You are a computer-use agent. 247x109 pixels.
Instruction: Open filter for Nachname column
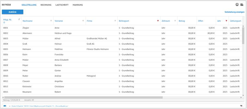pos(51,21)
